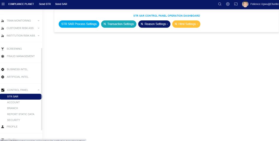This screenshot has width=279, height=141.
Task: Click the STR SAR Process Settings button
Action: (79, 24)
